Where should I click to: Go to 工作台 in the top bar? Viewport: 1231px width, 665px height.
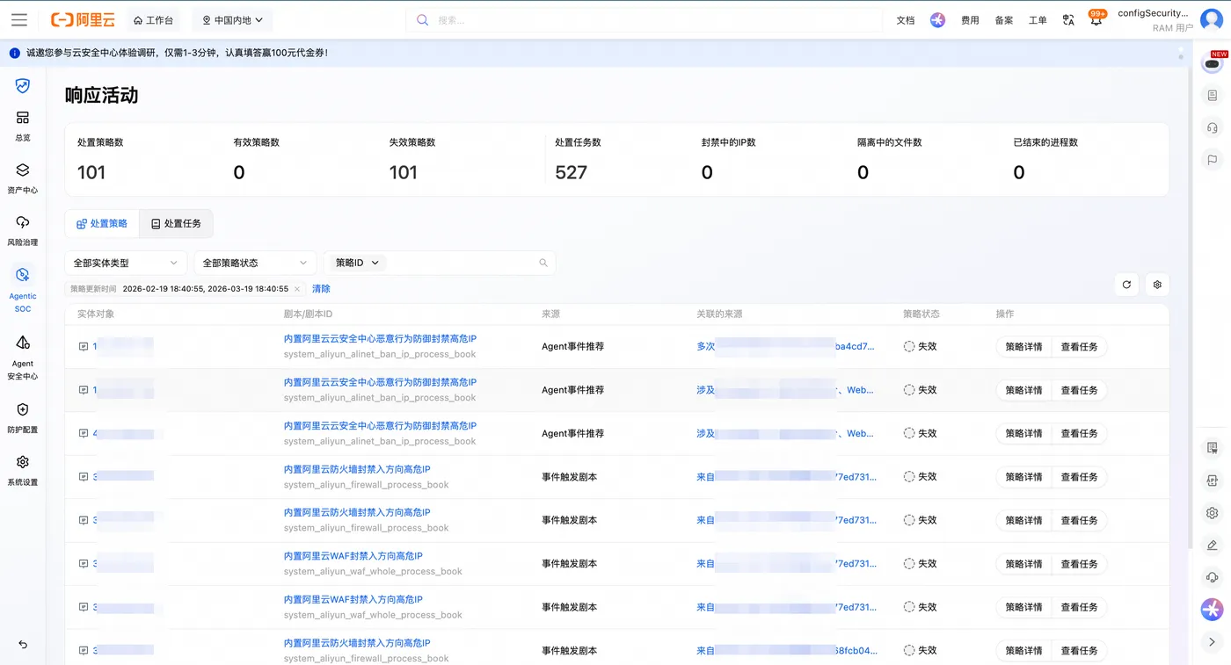coord(154,20)
